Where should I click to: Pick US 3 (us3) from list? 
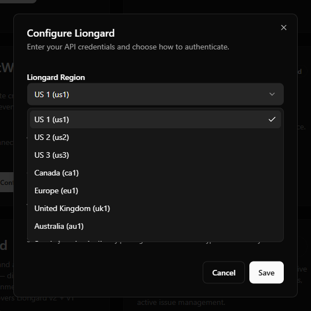pos(155,155)
